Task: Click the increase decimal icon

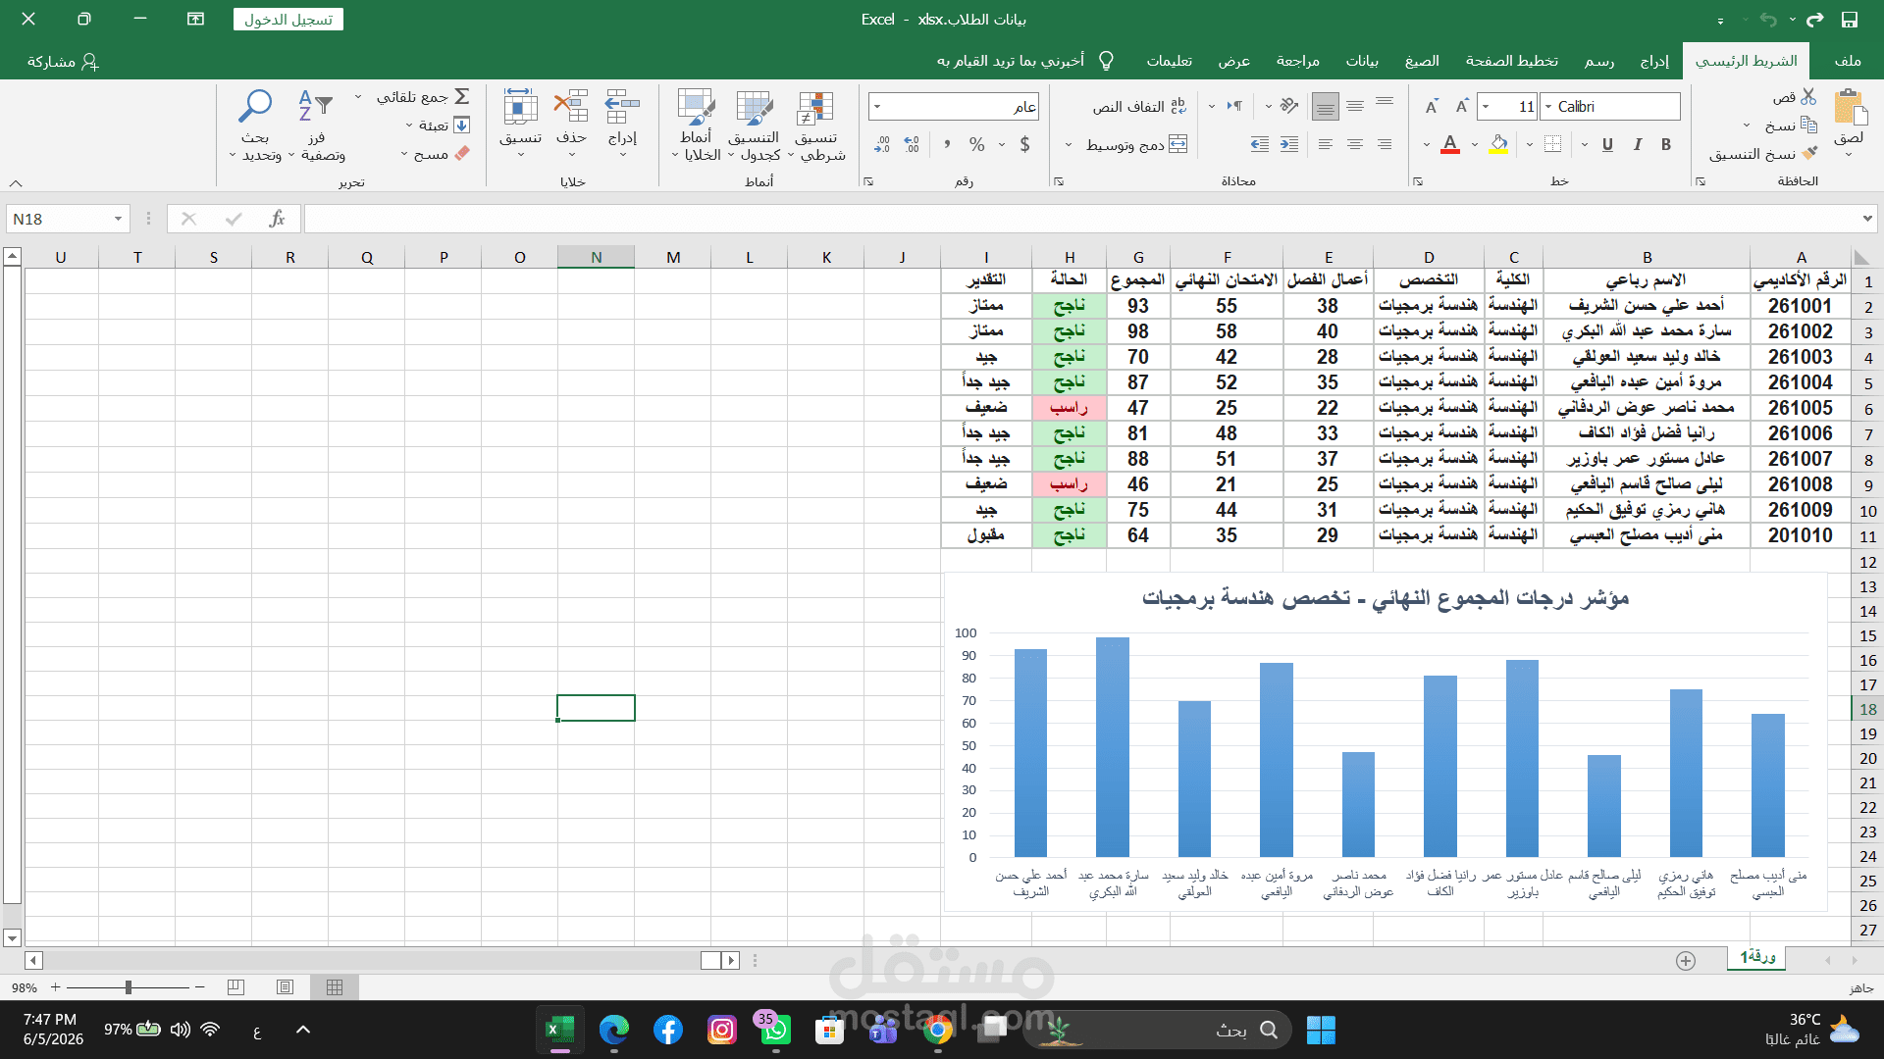Action: point(912,144)
